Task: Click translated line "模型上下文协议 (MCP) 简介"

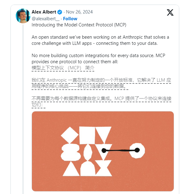Action: click(x=63, y=68)
